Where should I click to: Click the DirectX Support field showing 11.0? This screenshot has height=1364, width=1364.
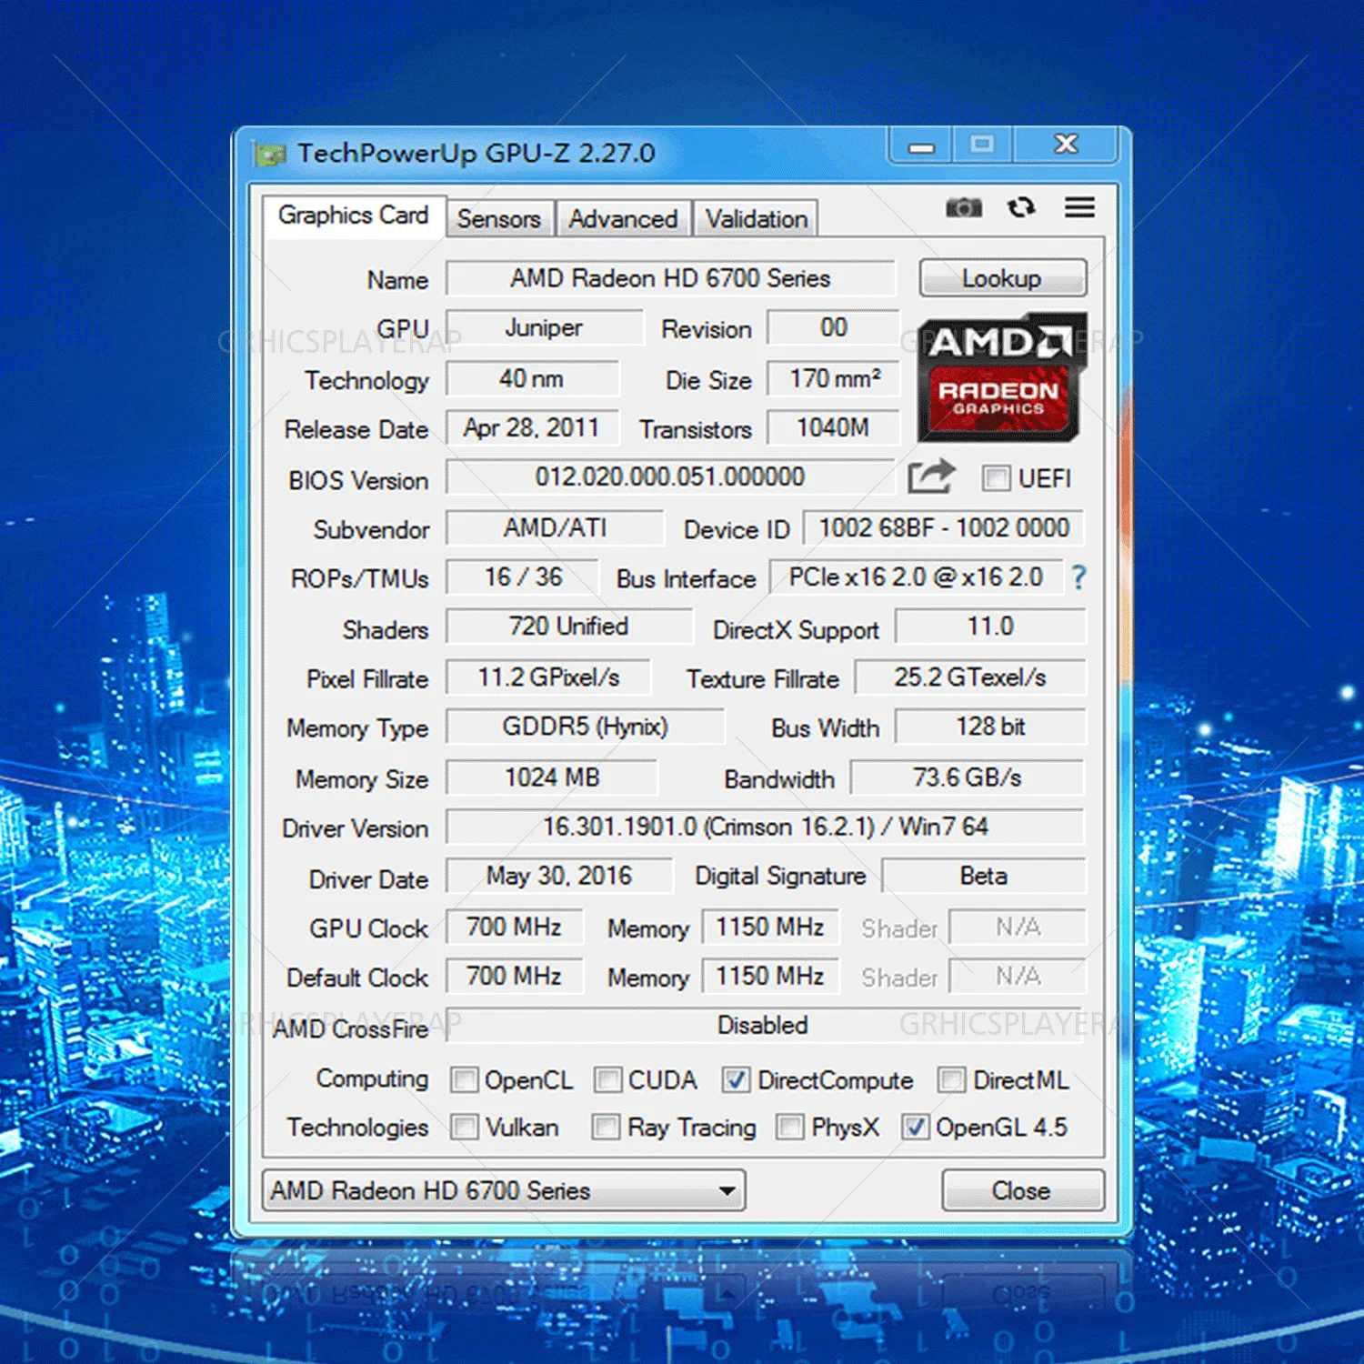click(x=990, y=626)
